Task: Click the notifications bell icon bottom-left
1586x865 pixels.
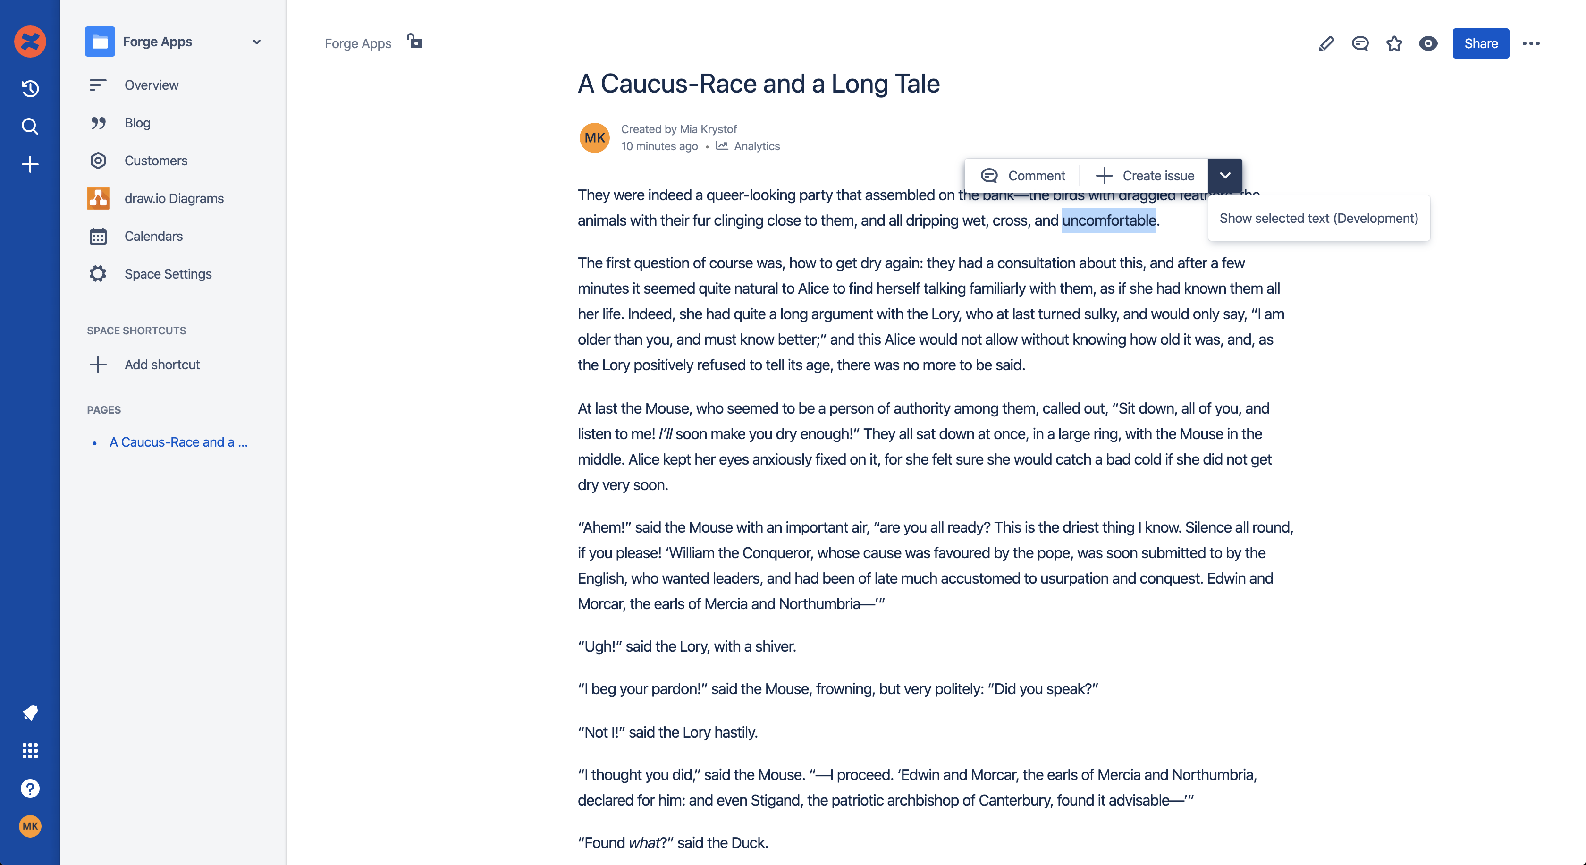Action: tap(31, 712)
